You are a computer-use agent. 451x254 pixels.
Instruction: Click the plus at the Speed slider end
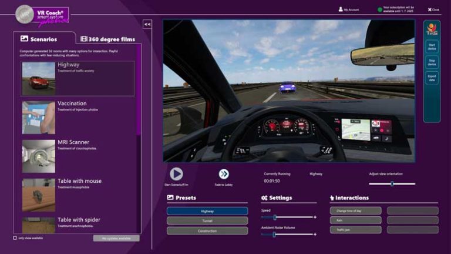(315, 217)
